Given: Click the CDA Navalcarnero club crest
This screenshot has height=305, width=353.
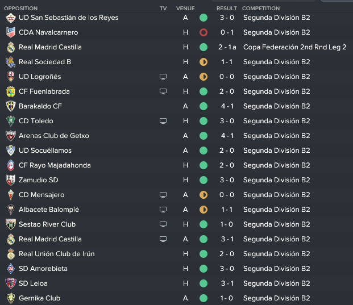Looking at the screenshot, I should point(11,32).
